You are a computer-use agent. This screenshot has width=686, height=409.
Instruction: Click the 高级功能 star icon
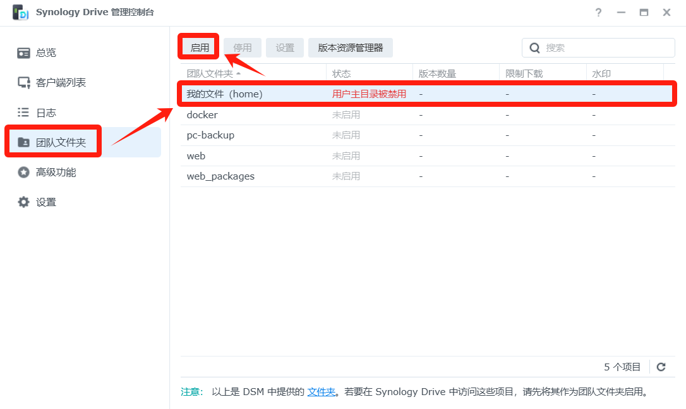click(24, 172)
